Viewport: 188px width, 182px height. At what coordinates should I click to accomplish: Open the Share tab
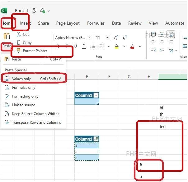[x=43, y=23]
